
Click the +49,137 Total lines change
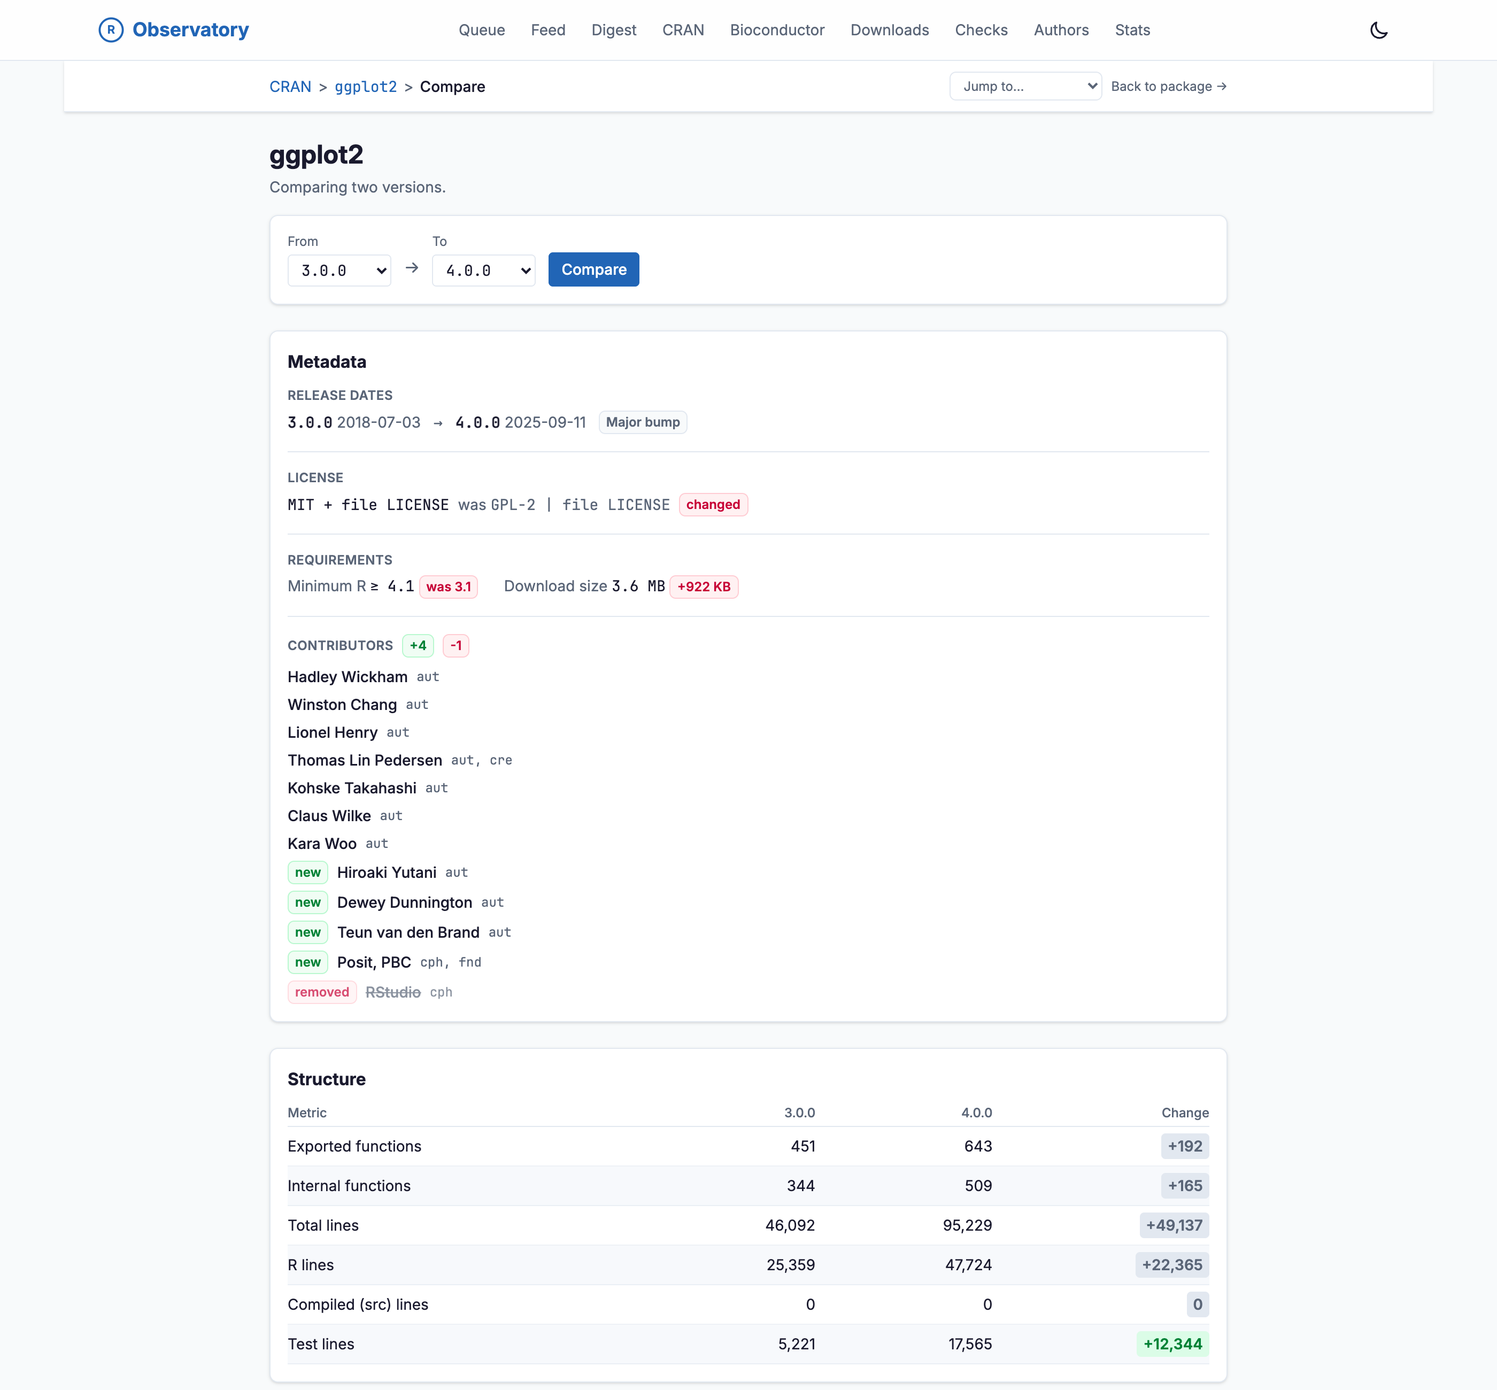pyautogui.click(x=1174, y=1225)
